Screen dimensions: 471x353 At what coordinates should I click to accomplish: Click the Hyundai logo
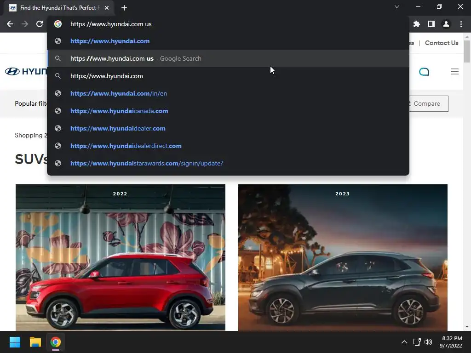[26, 71]
